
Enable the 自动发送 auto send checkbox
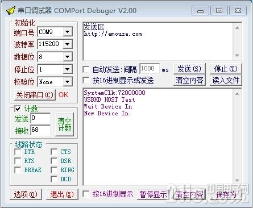coord(86,69)
